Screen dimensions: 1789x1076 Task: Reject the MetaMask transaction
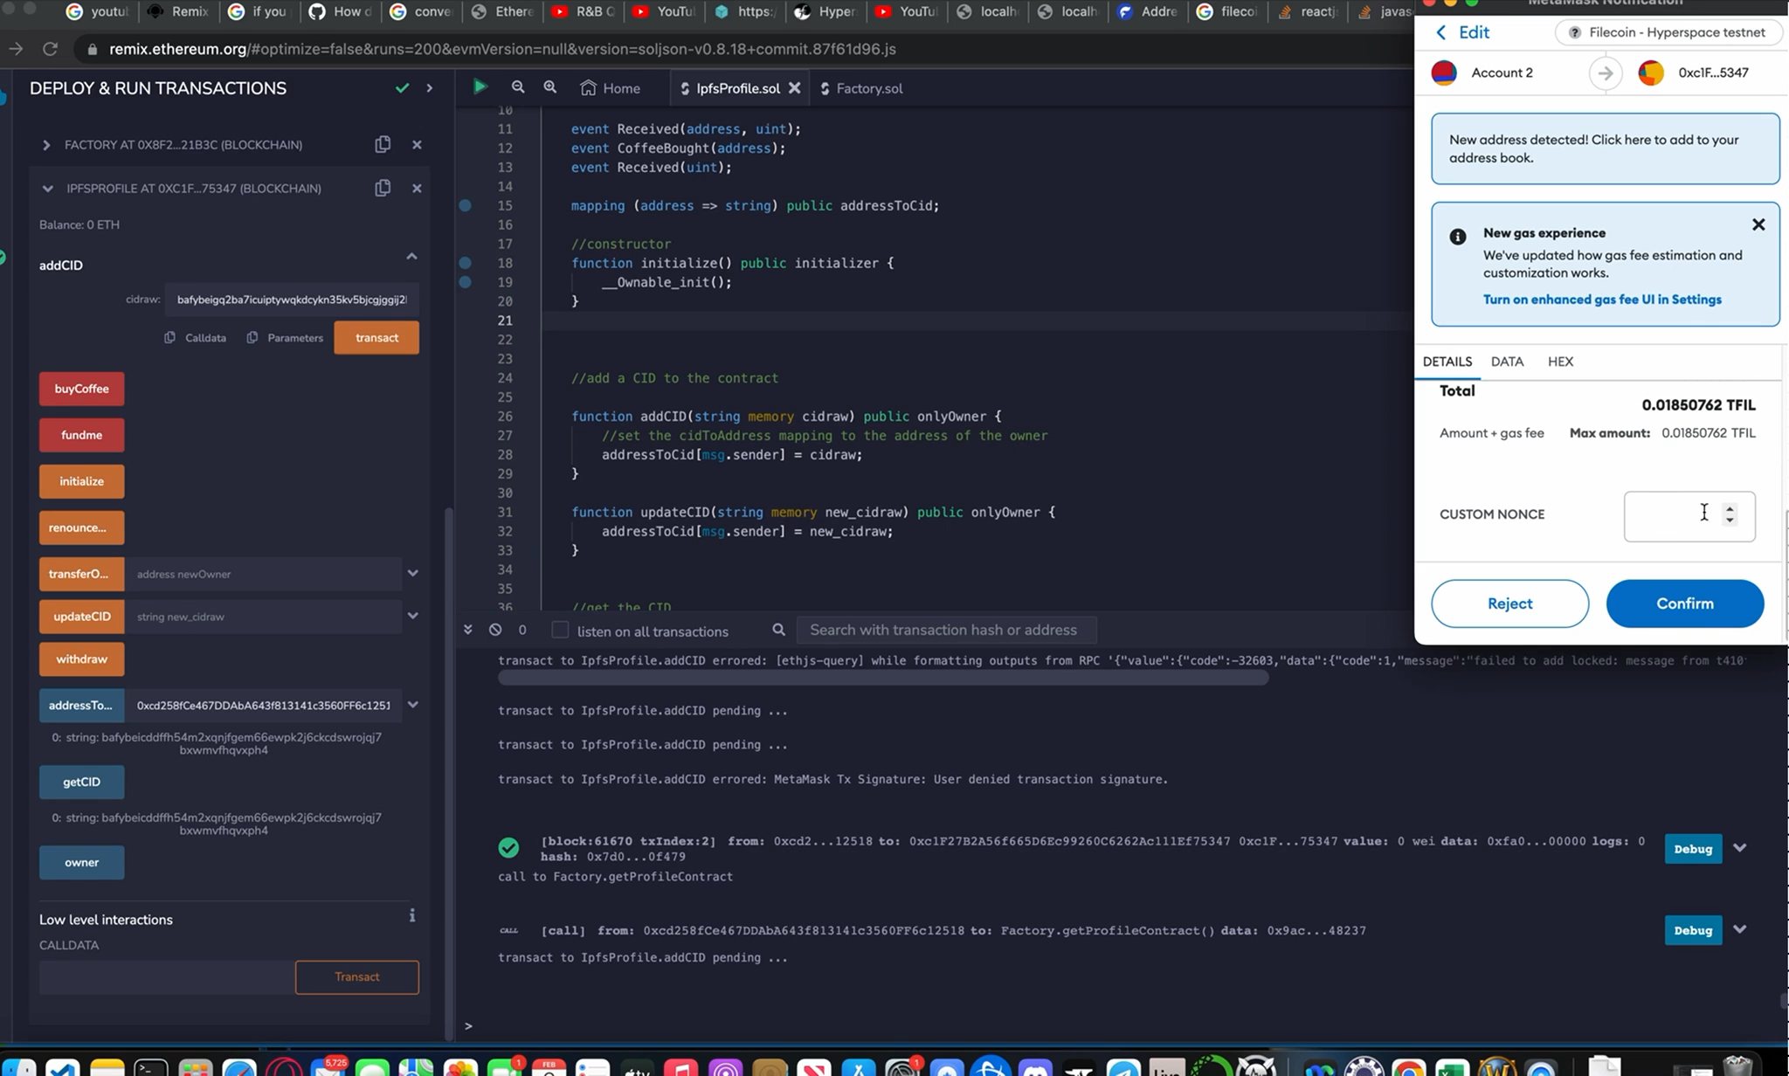(x=1509, y=604)
